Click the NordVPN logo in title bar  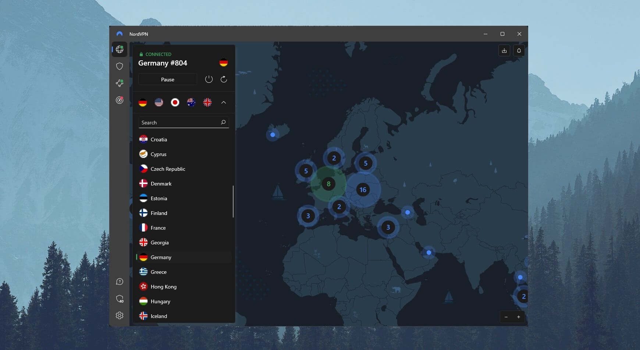(x=120, y=34)
